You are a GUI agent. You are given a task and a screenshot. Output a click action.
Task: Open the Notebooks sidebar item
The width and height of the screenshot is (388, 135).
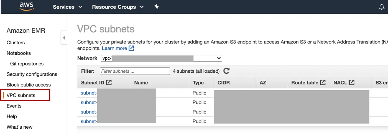tap(19, 53)
